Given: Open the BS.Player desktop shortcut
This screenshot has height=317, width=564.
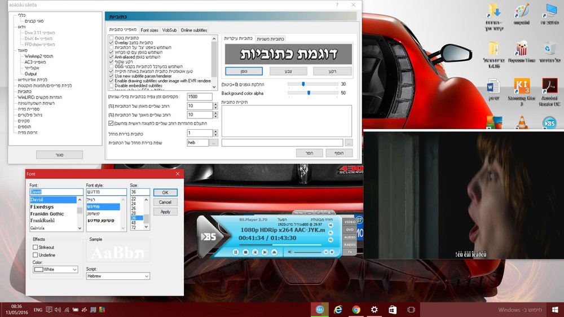Looking at the screenshot, I should coord(549,122).
